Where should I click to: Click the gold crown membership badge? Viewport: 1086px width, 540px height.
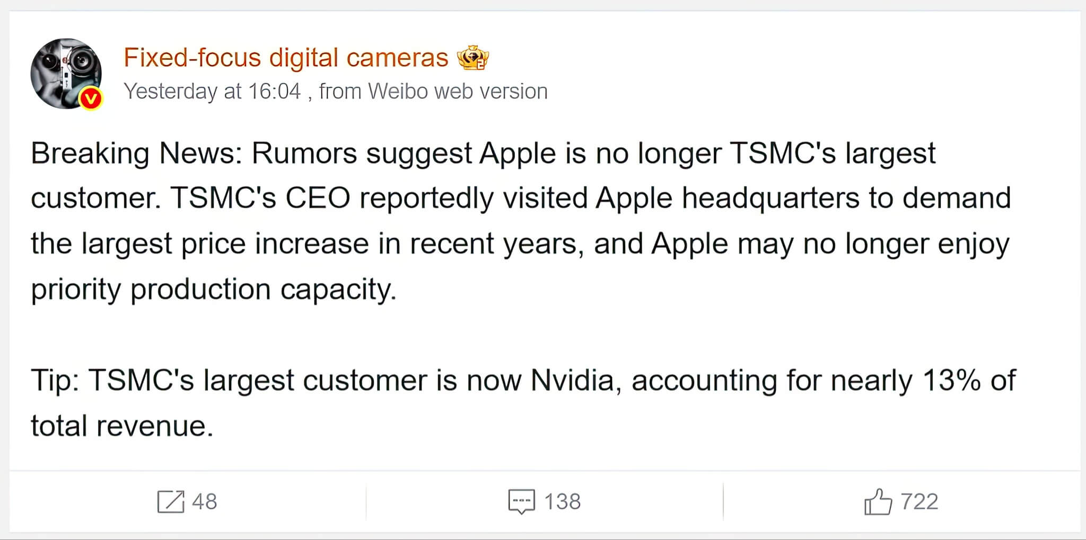[x=472, y=58]
